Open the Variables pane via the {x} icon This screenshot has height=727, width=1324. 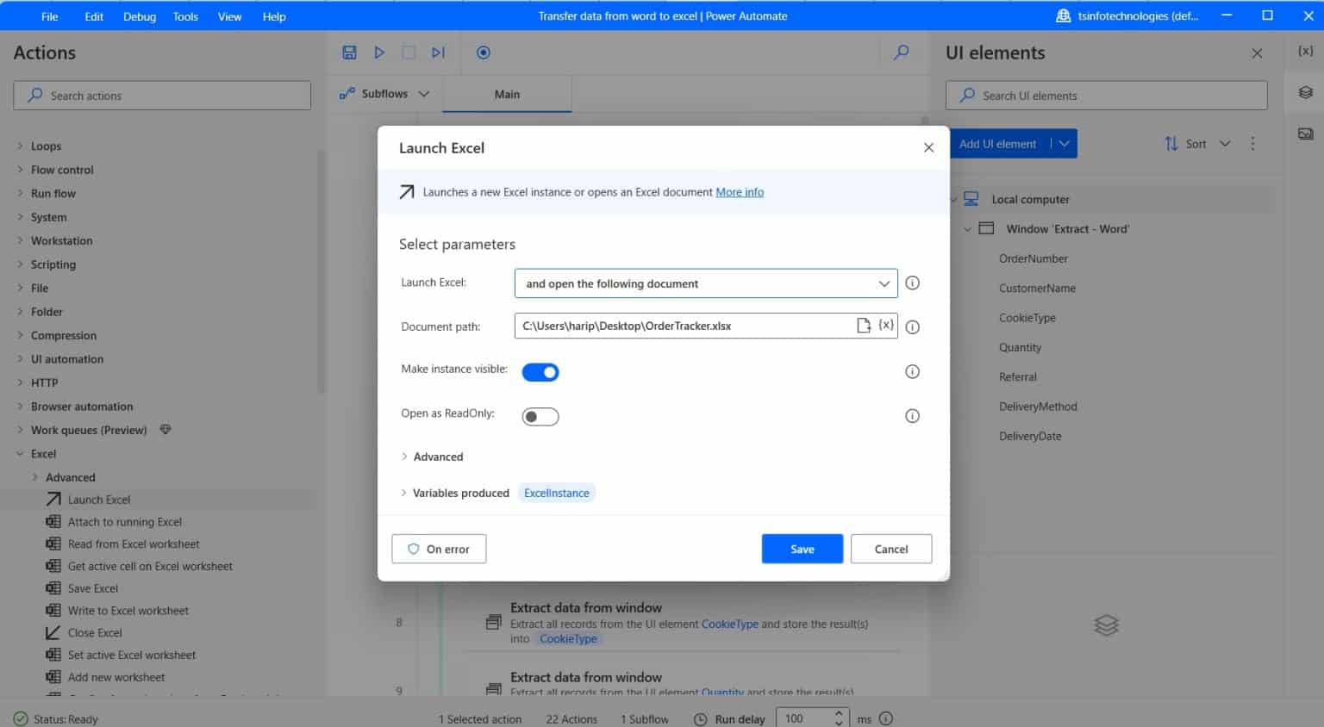click(1306, 51)
